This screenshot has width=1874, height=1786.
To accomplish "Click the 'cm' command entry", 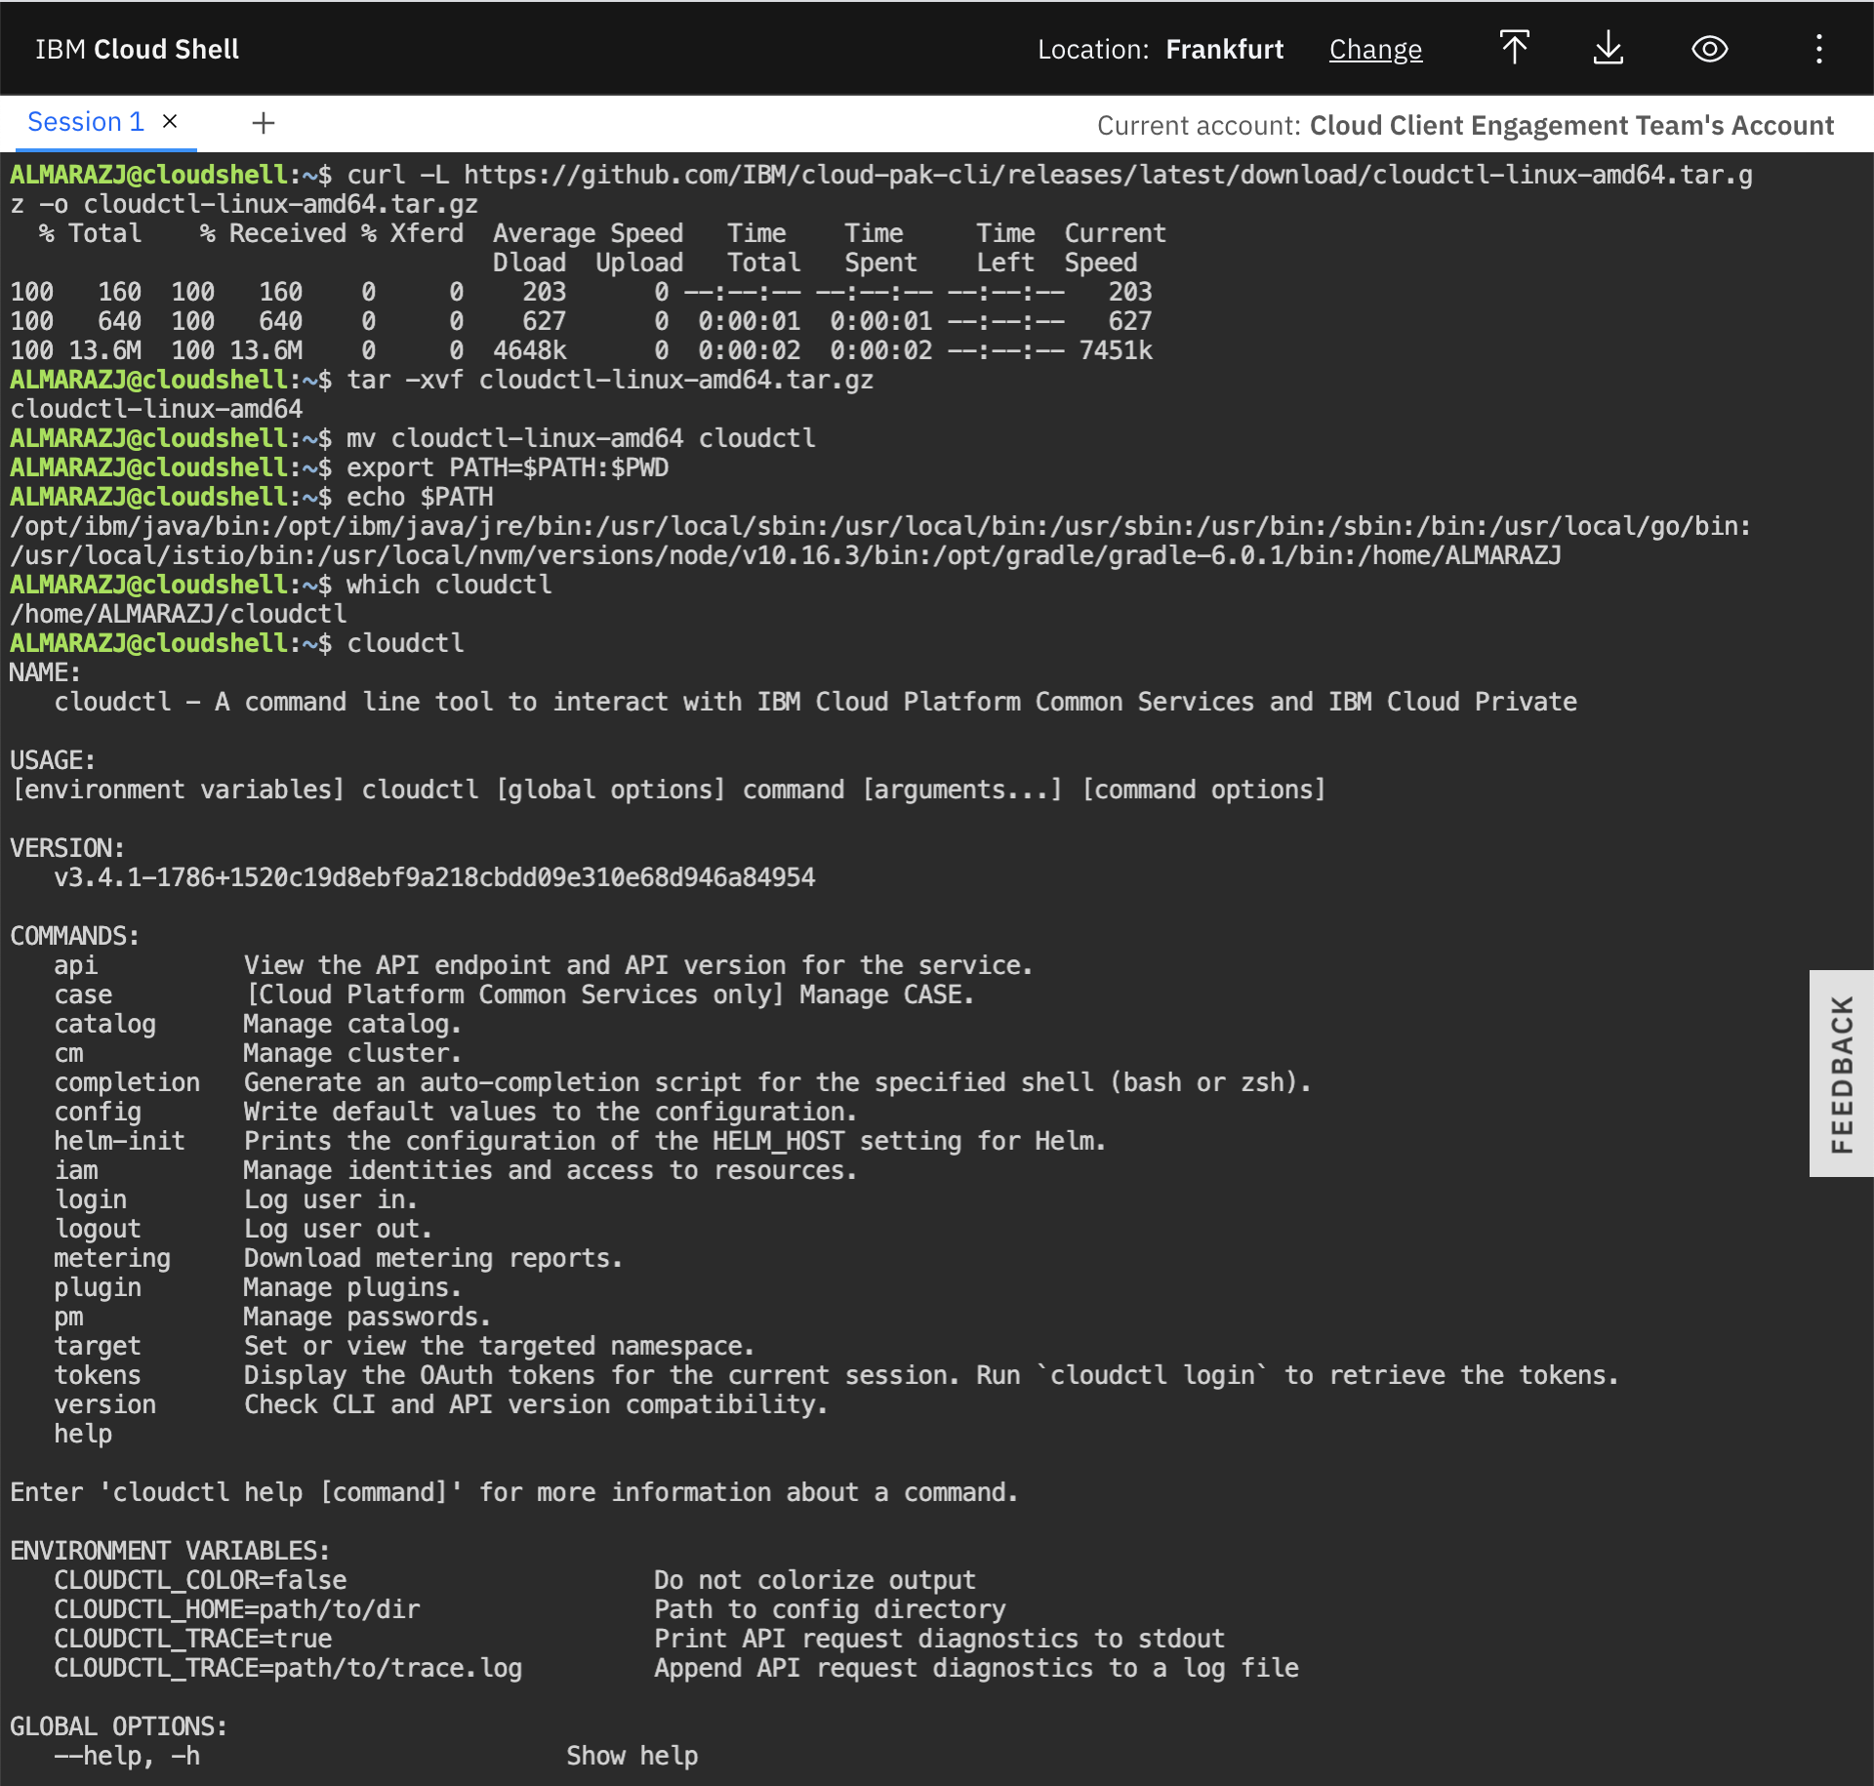I will [68, 1054].
